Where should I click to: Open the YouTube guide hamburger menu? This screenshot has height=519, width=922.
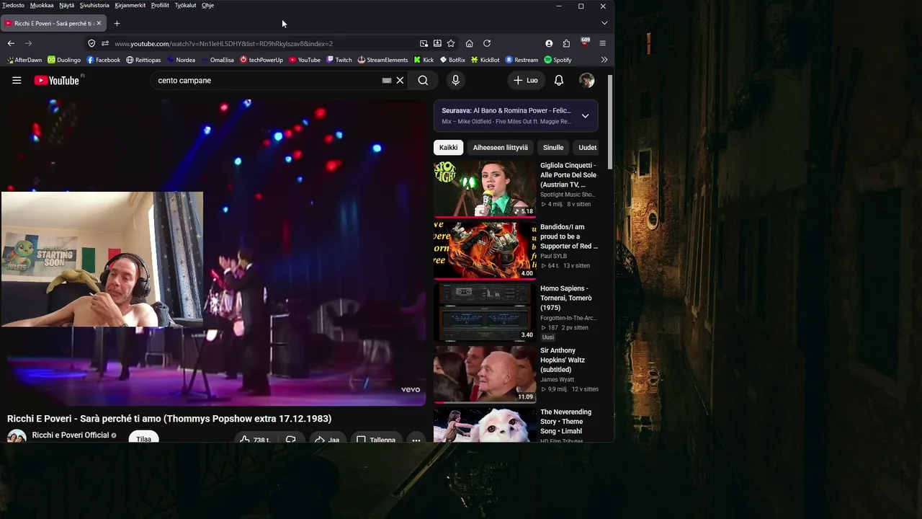tap(17, 80)
